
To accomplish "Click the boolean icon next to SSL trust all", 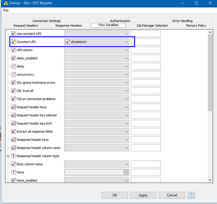I will [x=13, y=91].
